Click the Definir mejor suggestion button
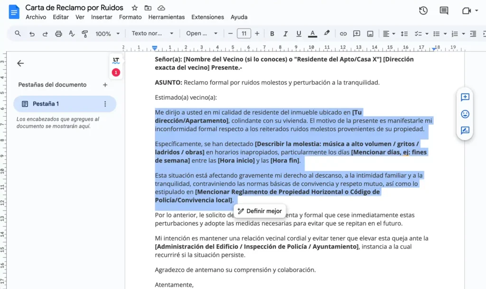 point(260,211)
